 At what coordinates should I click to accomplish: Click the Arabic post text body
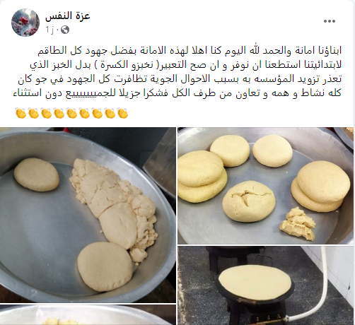coord(177,71)
